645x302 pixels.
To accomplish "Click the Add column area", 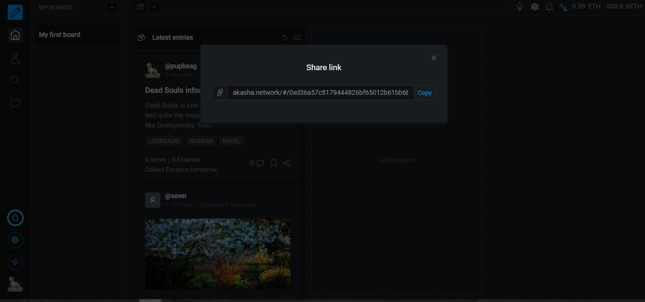I will point(396,160).
